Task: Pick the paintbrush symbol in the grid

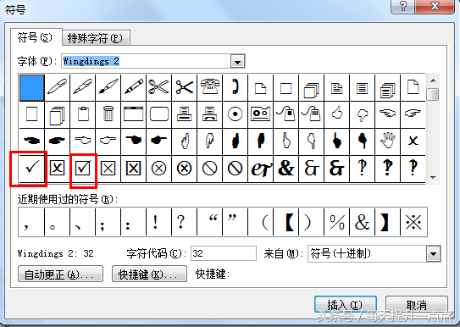Action: (x=108, y=87)
